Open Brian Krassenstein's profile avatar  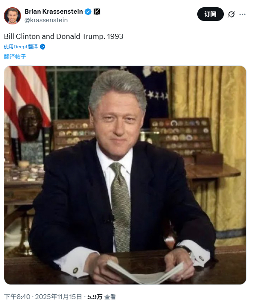pyautogui.click(x=12, y=16)
